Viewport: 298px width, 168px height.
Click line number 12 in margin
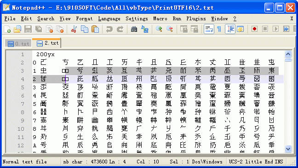coord(21,145)
